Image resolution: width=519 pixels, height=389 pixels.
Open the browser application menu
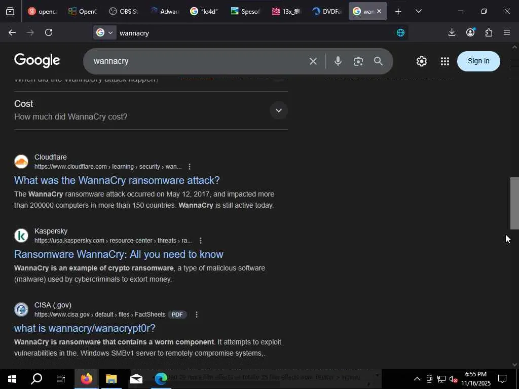pyautogui.click(x=507, y=32)
